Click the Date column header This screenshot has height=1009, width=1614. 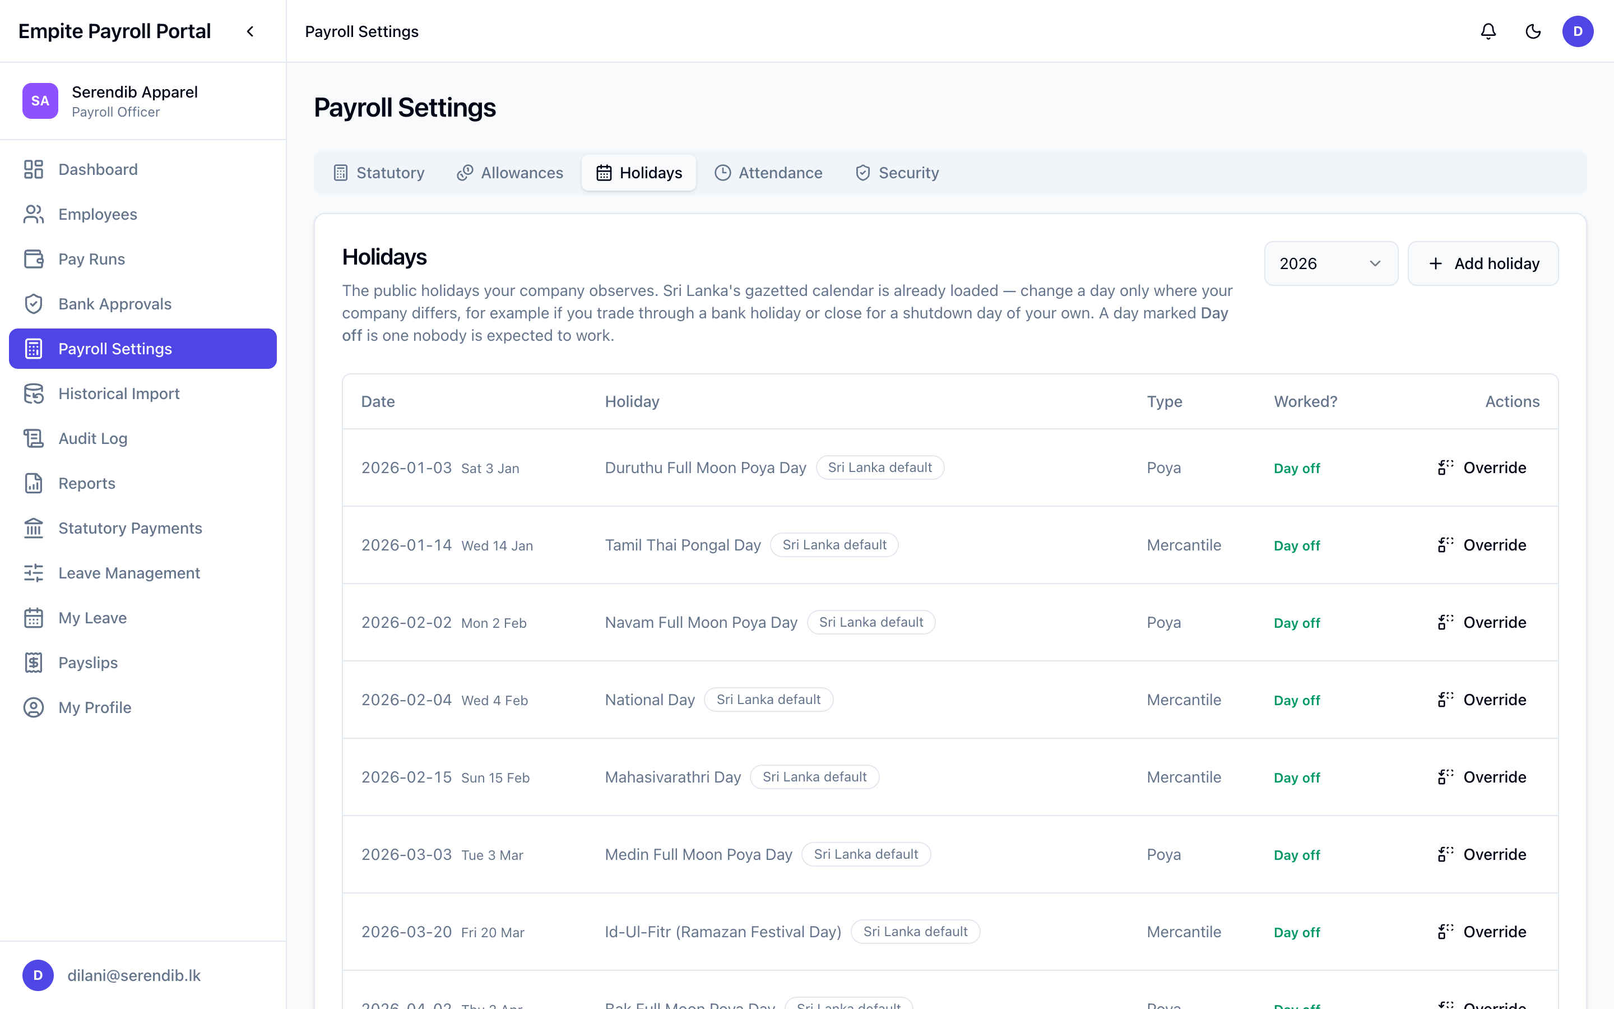pos(378,402)
